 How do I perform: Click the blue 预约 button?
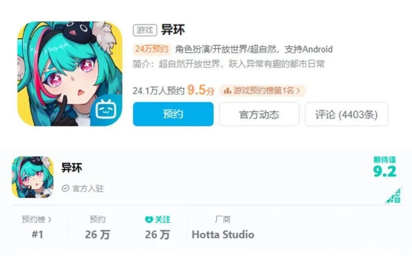[173, 114]
